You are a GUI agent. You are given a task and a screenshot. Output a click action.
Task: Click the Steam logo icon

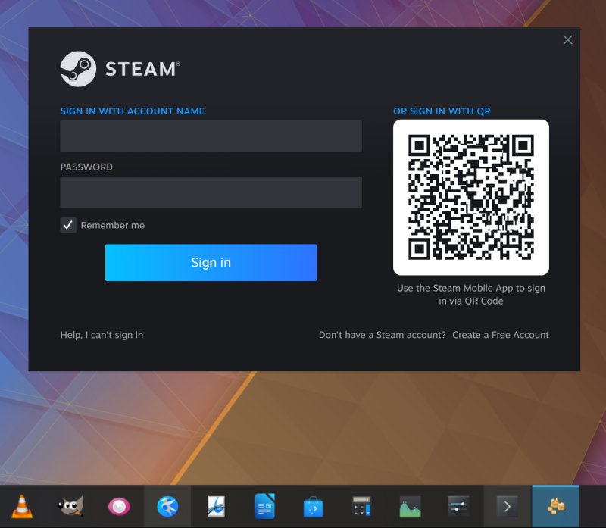(x=78, y=69)
